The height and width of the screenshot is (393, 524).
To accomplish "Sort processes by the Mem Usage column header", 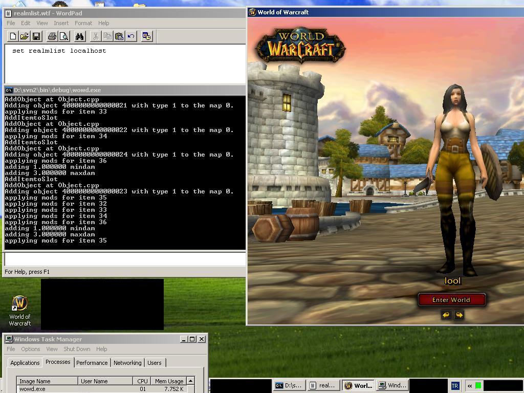I will (169, 381).
